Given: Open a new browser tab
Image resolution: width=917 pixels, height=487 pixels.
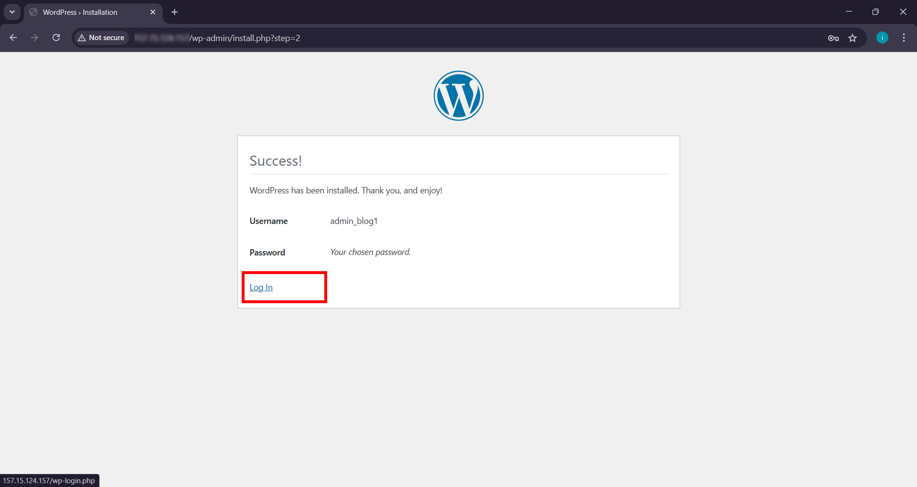Looking at the screenshot, I should click(x=174, y=12).
